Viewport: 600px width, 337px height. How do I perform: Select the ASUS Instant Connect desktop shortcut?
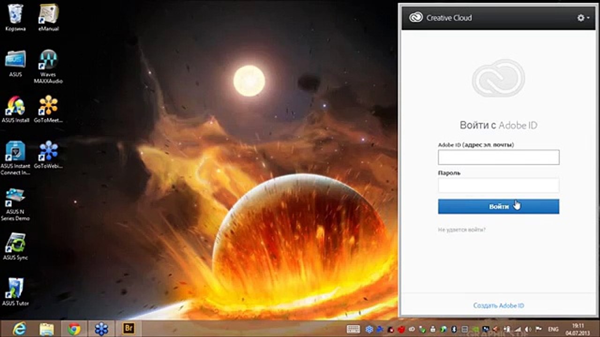pyautogui.click(x=15, y=158)
